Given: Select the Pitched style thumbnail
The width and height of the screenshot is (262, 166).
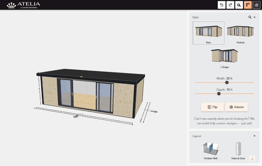Looking at the screenshot, I should [240, 33].
